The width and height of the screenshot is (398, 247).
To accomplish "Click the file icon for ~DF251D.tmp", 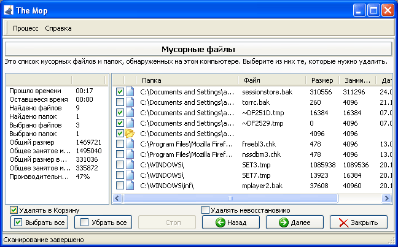I will (130, 113).
